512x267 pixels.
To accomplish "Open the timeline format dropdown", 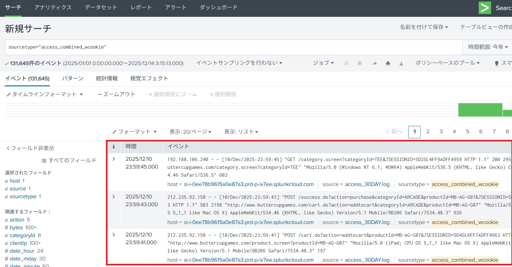I will tap(45, 94).
